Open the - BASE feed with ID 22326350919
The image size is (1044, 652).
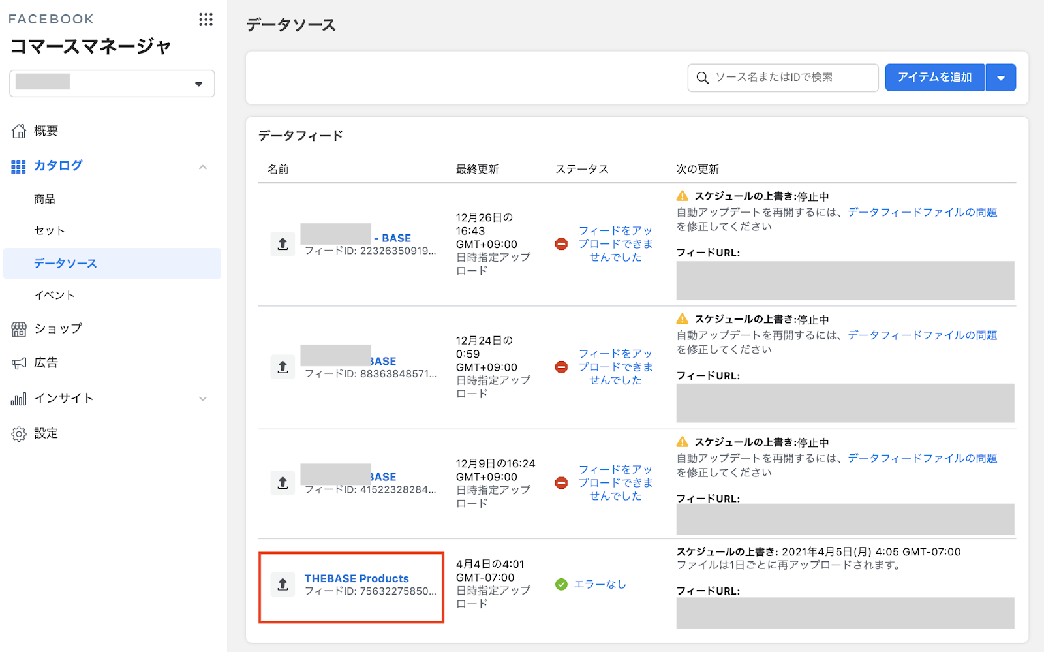tap(393, 238)
